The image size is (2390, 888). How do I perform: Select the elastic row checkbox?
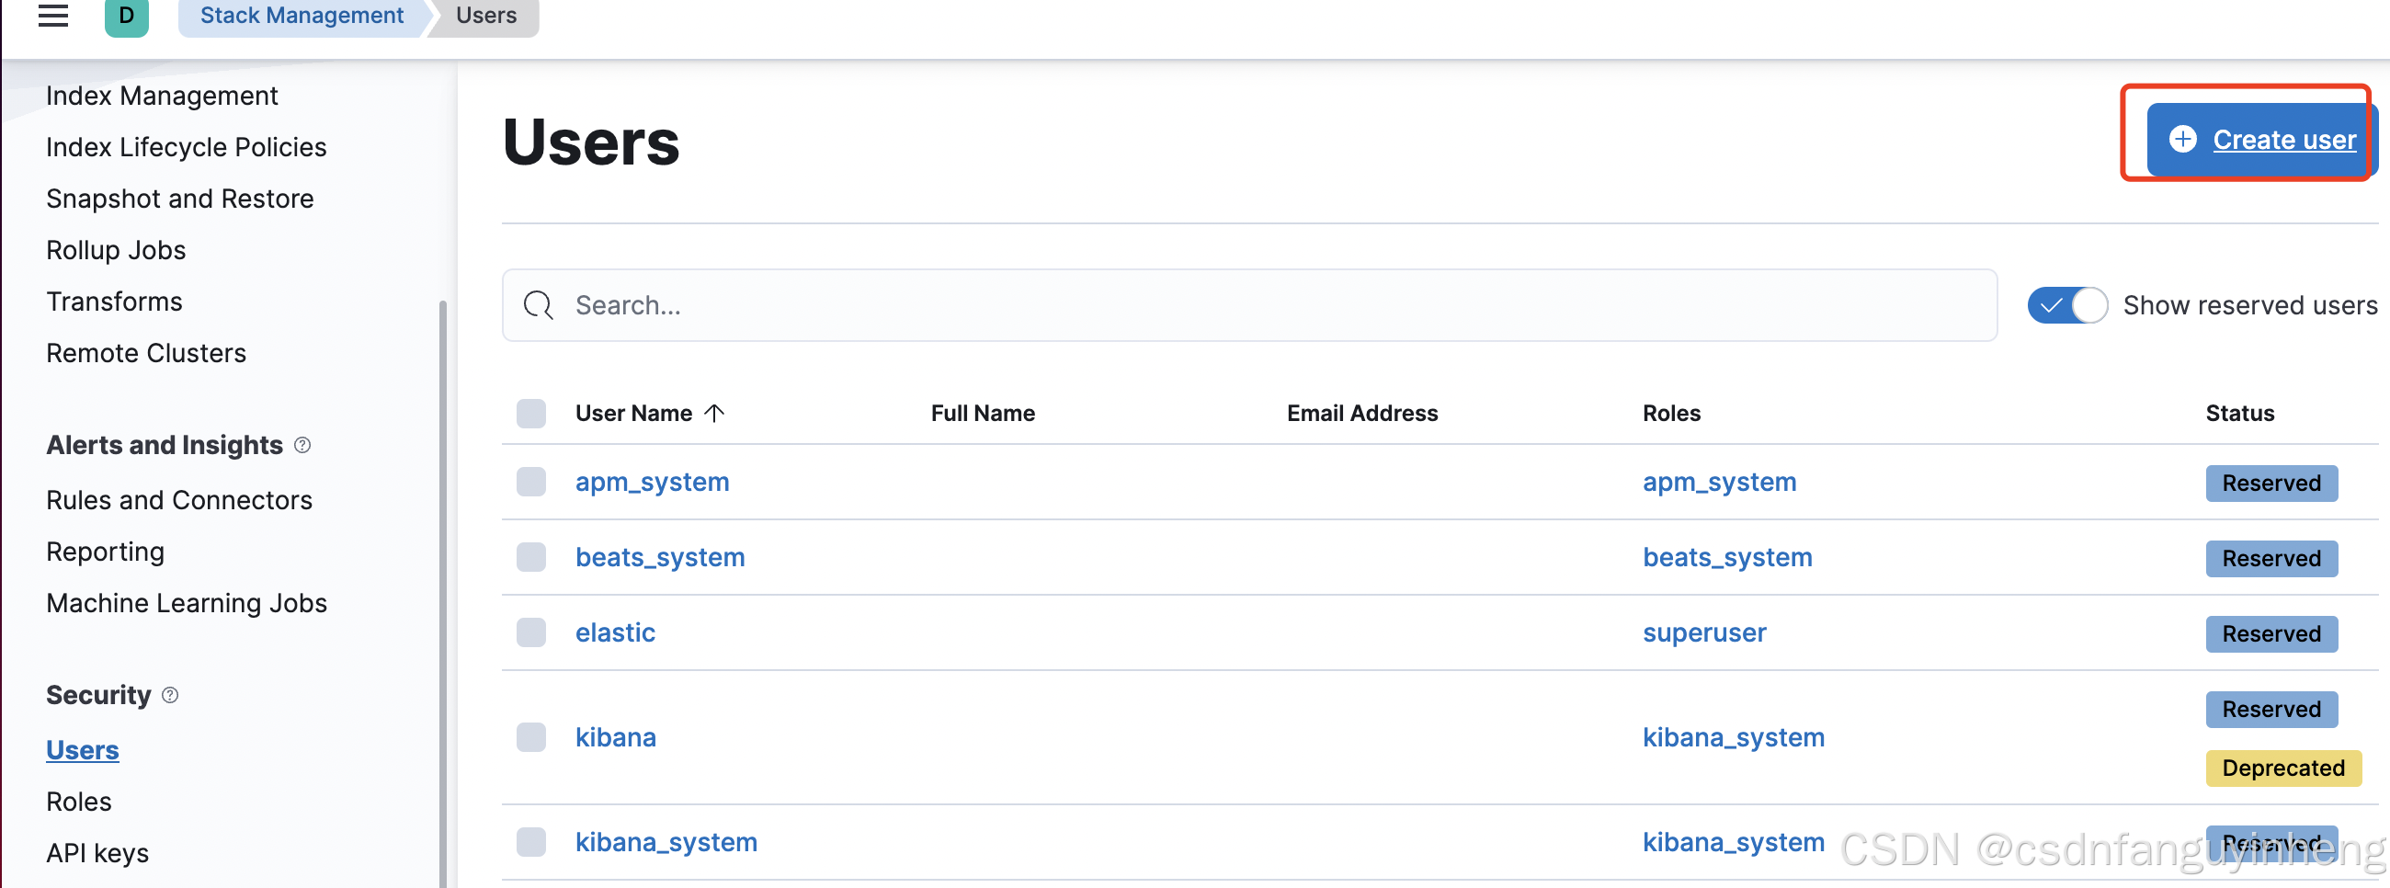tap(530, 632)
